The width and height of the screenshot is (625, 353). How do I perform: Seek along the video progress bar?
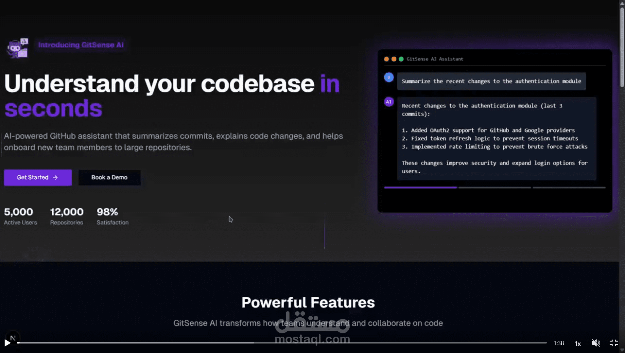click(x=282, y=343)
